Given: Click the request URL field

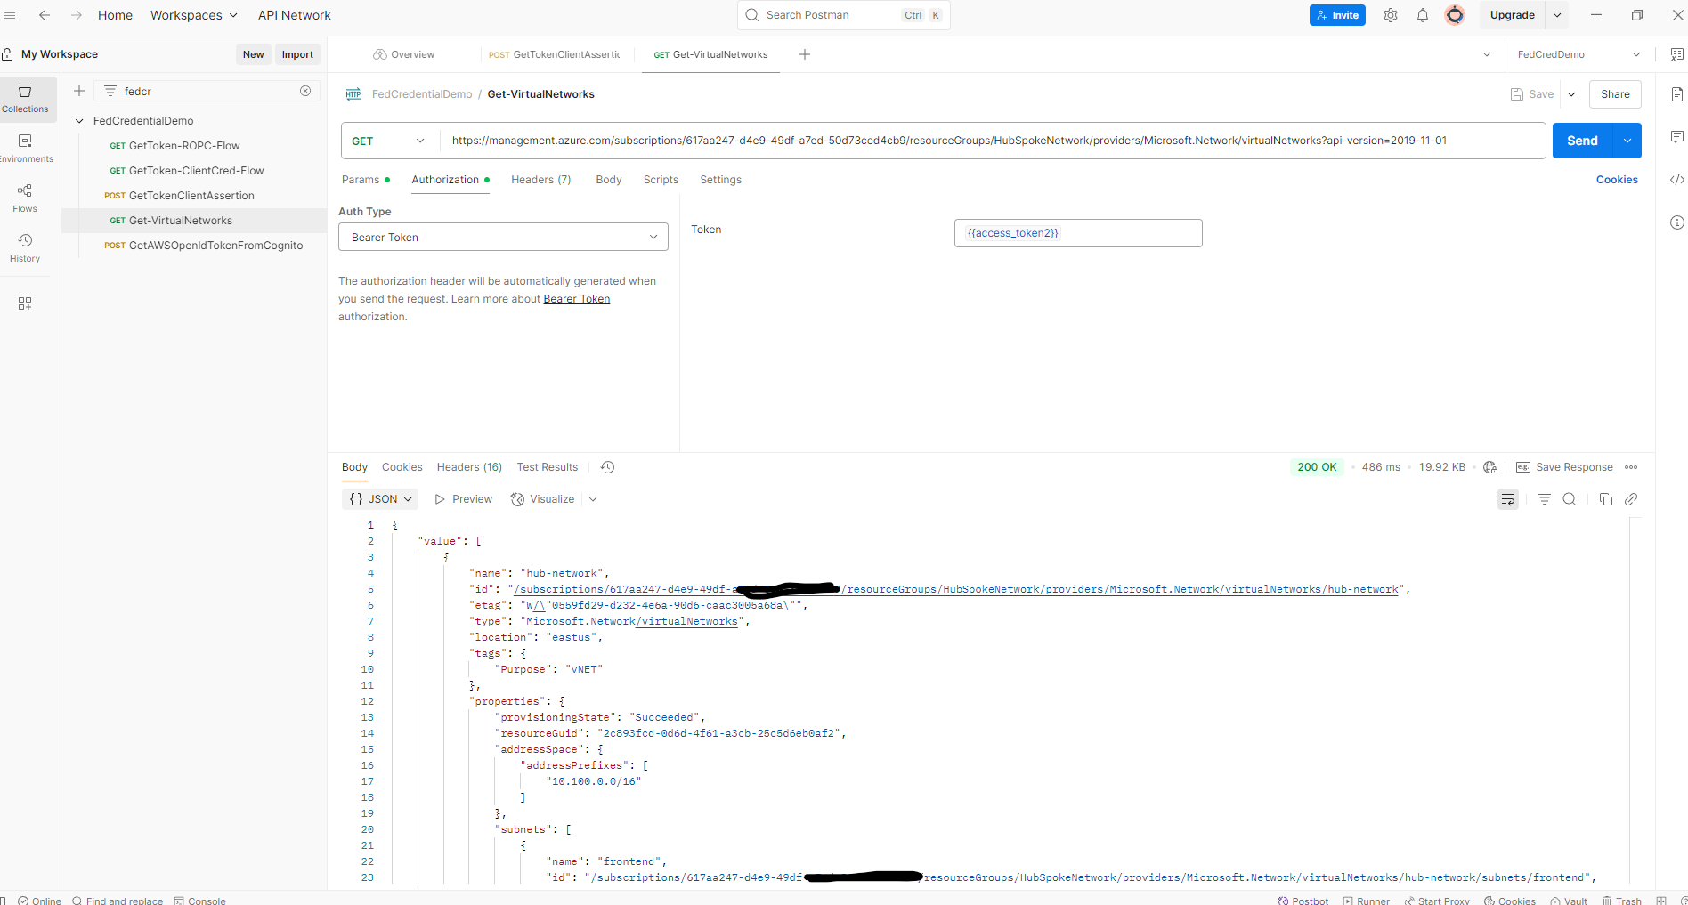Looking at the screenshot, I should [992, 141].
